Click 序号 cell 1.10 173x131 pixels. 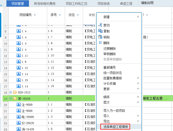click(51, 55)
